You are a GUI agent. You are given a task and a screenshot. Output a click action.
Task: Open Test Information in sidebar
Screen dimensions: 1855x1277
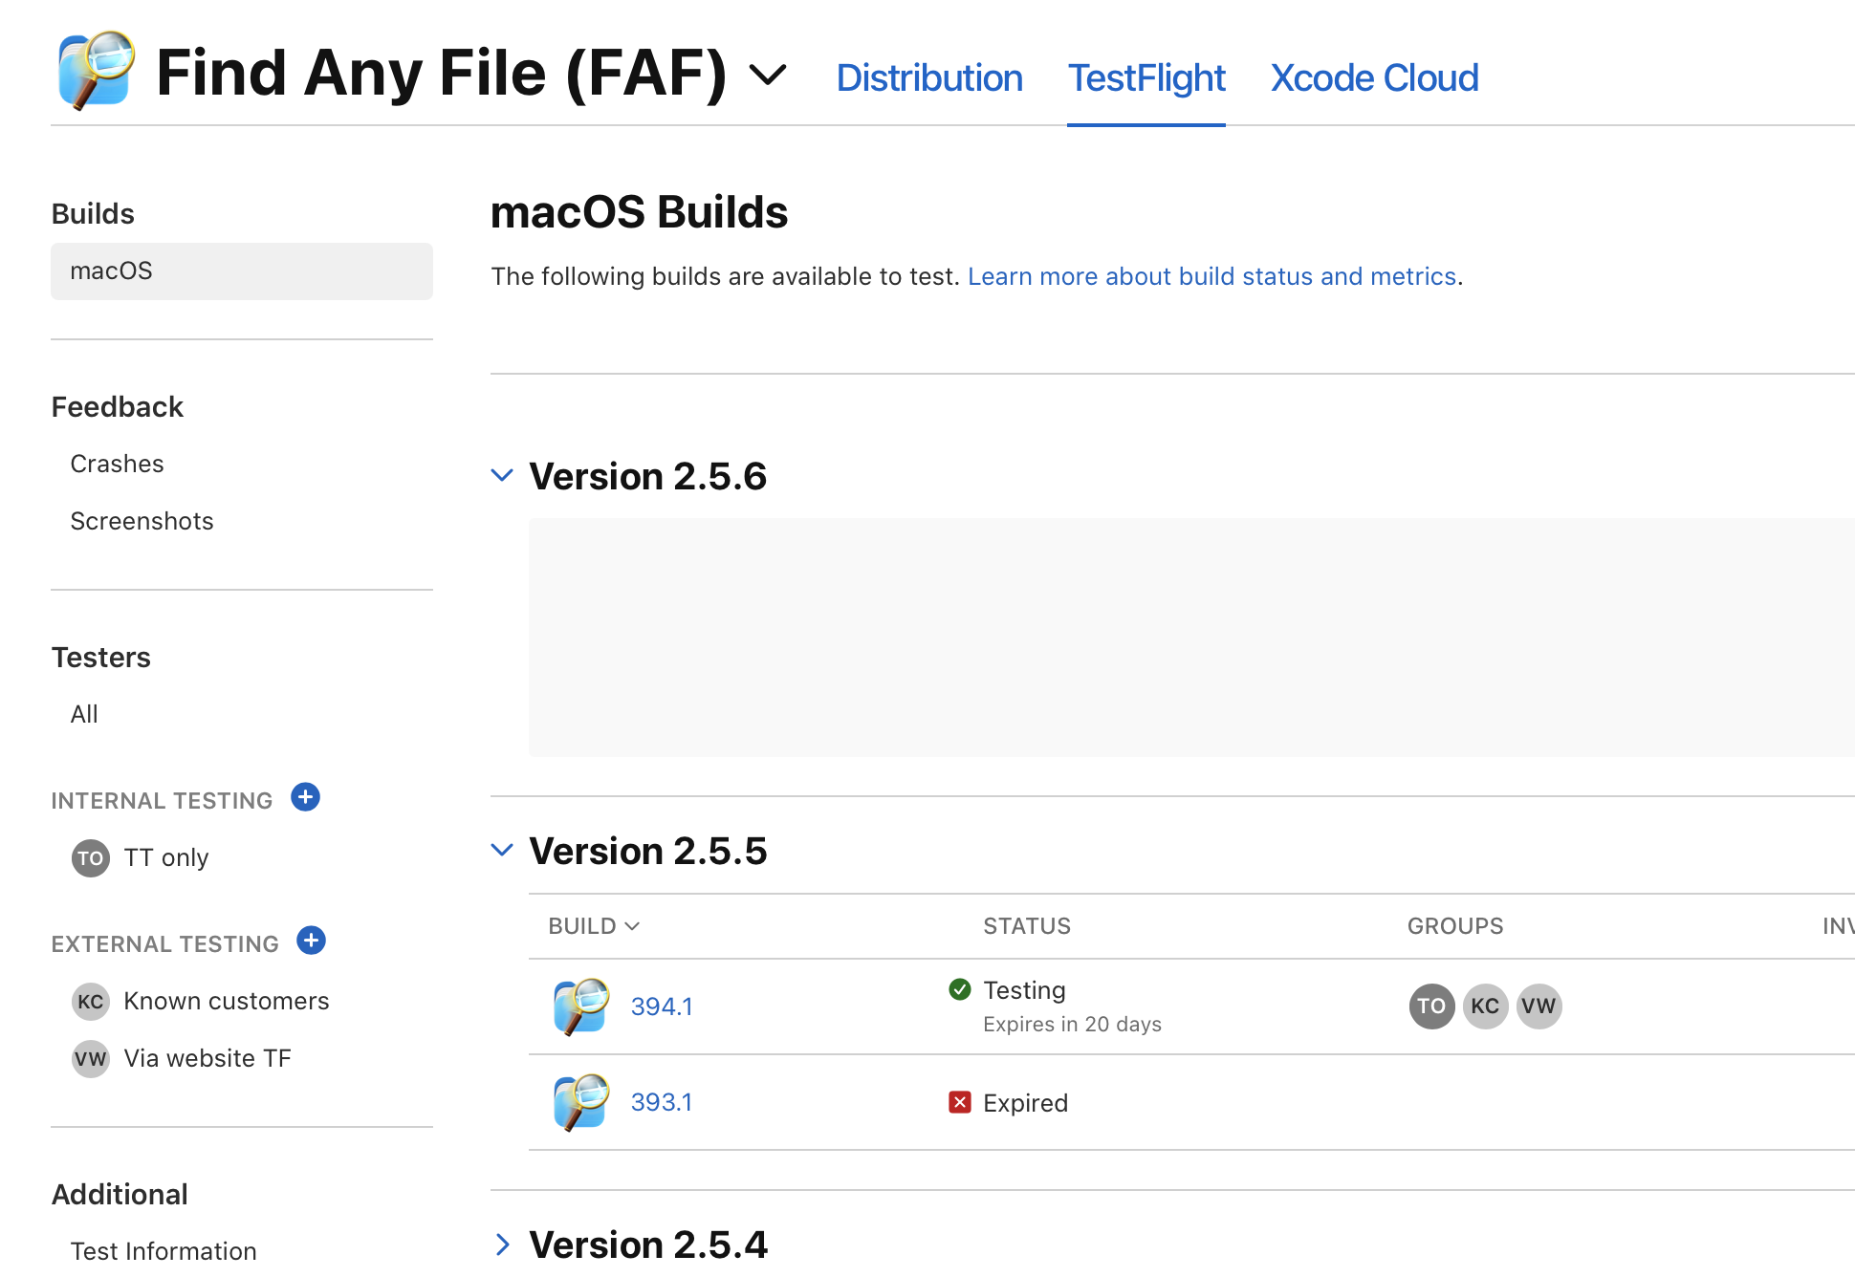pyautogui.click(x=164, y=1251)
